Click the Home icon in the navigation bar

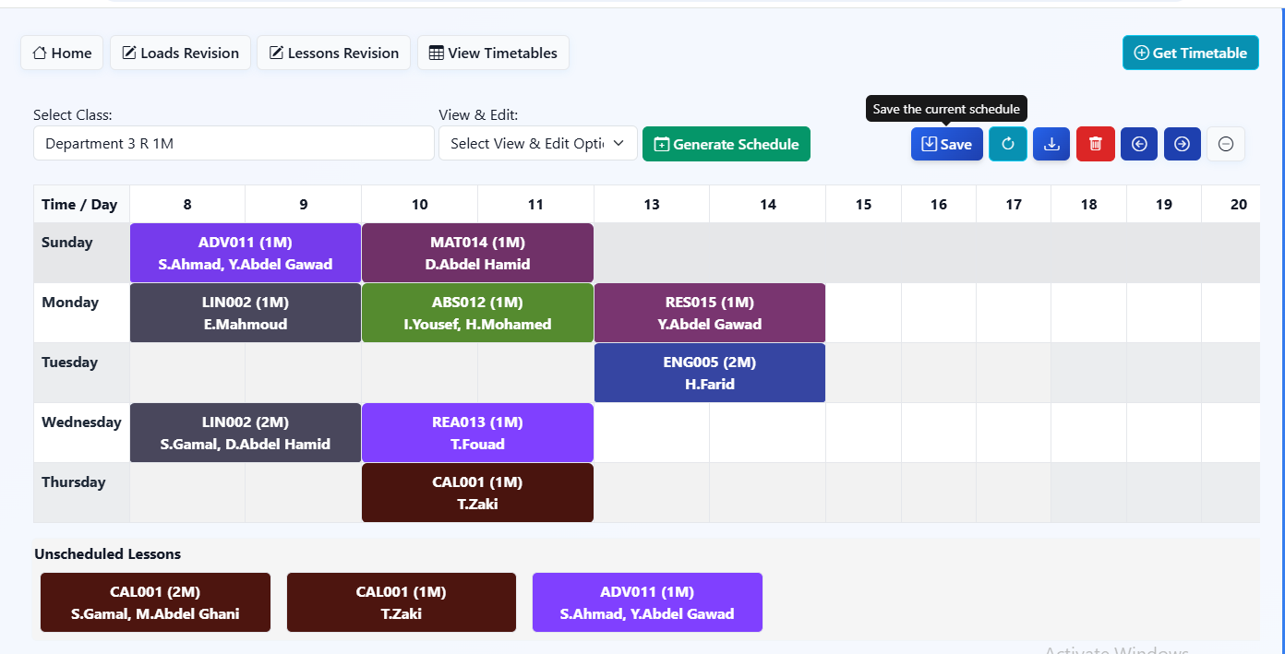coord(41,53)
